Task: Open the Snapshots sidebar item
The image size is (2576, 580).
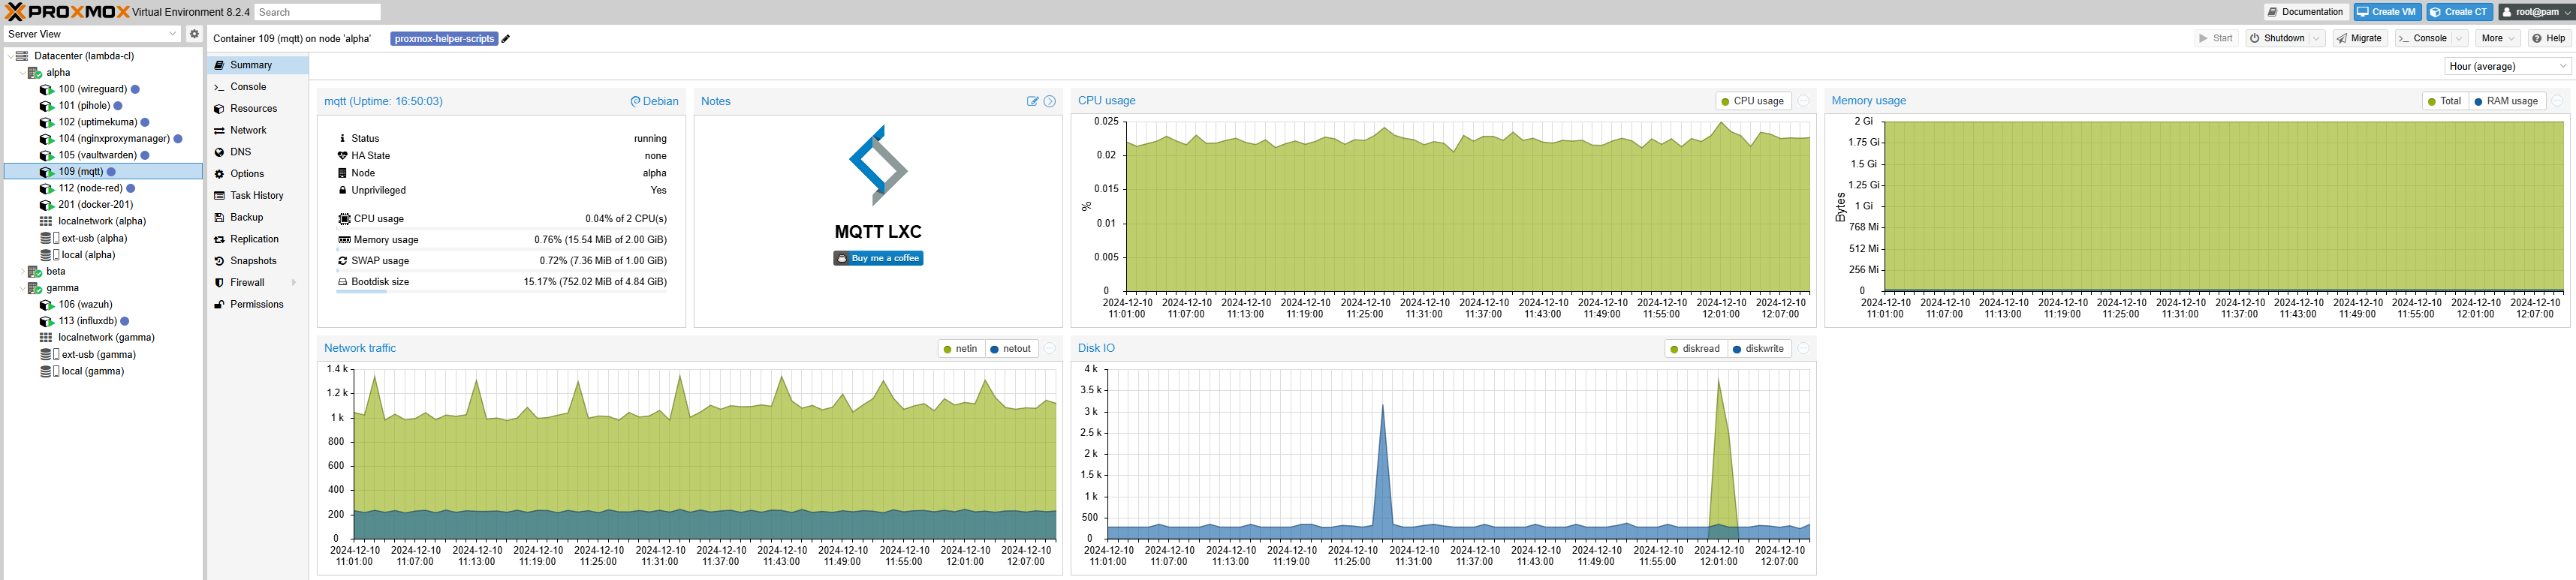Action: (253, 261)
